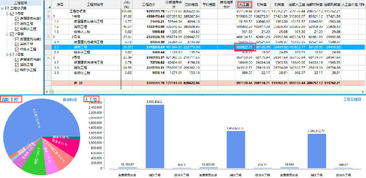Toggle the 3号楼 checkbox in the project tree
The height and width of the screenshot is (178, 366).
tap(12, 55)
